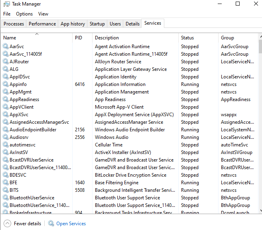Sort by the Group column header
This screenshot has height=230, width=262.
[238, 38]
